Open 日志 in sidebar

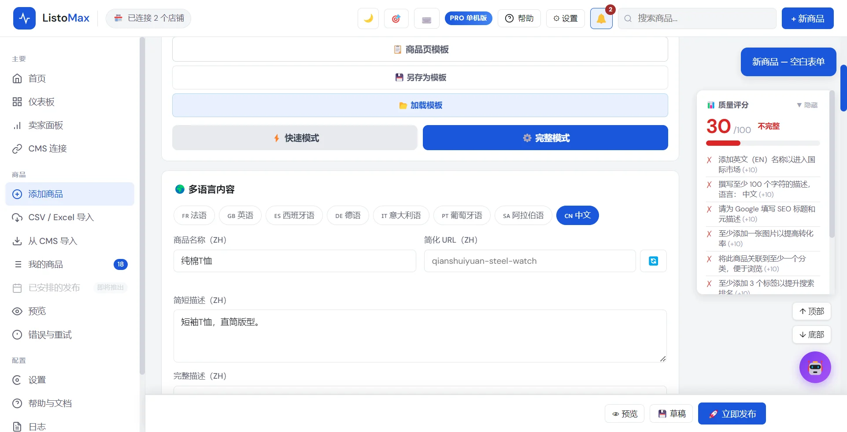click(70, 426)
